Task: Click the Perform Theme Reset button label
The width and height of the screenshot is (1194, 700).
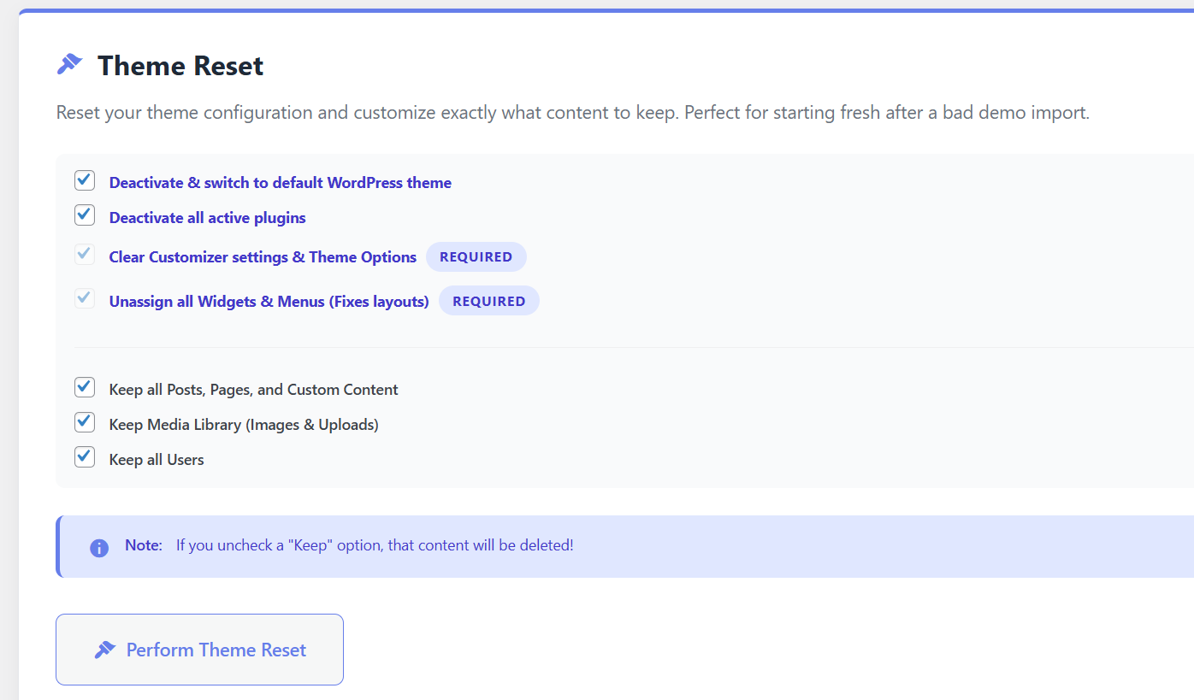Action: pos(216,650)
